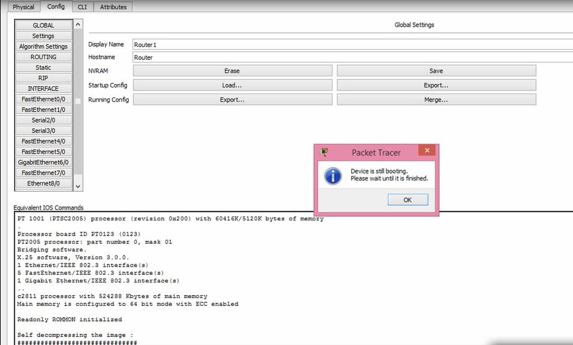Select the FastEthernet7/0 interface
The width and height of the screenshot is (573, 345).
[44, 173]
